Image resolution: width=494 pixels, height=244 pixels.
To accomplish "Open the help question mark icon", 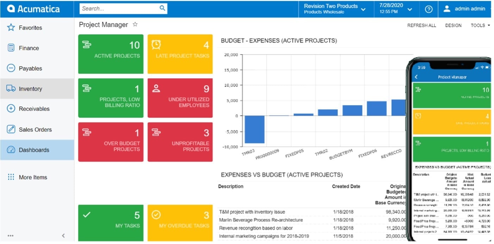I will (x=428, y=9).
